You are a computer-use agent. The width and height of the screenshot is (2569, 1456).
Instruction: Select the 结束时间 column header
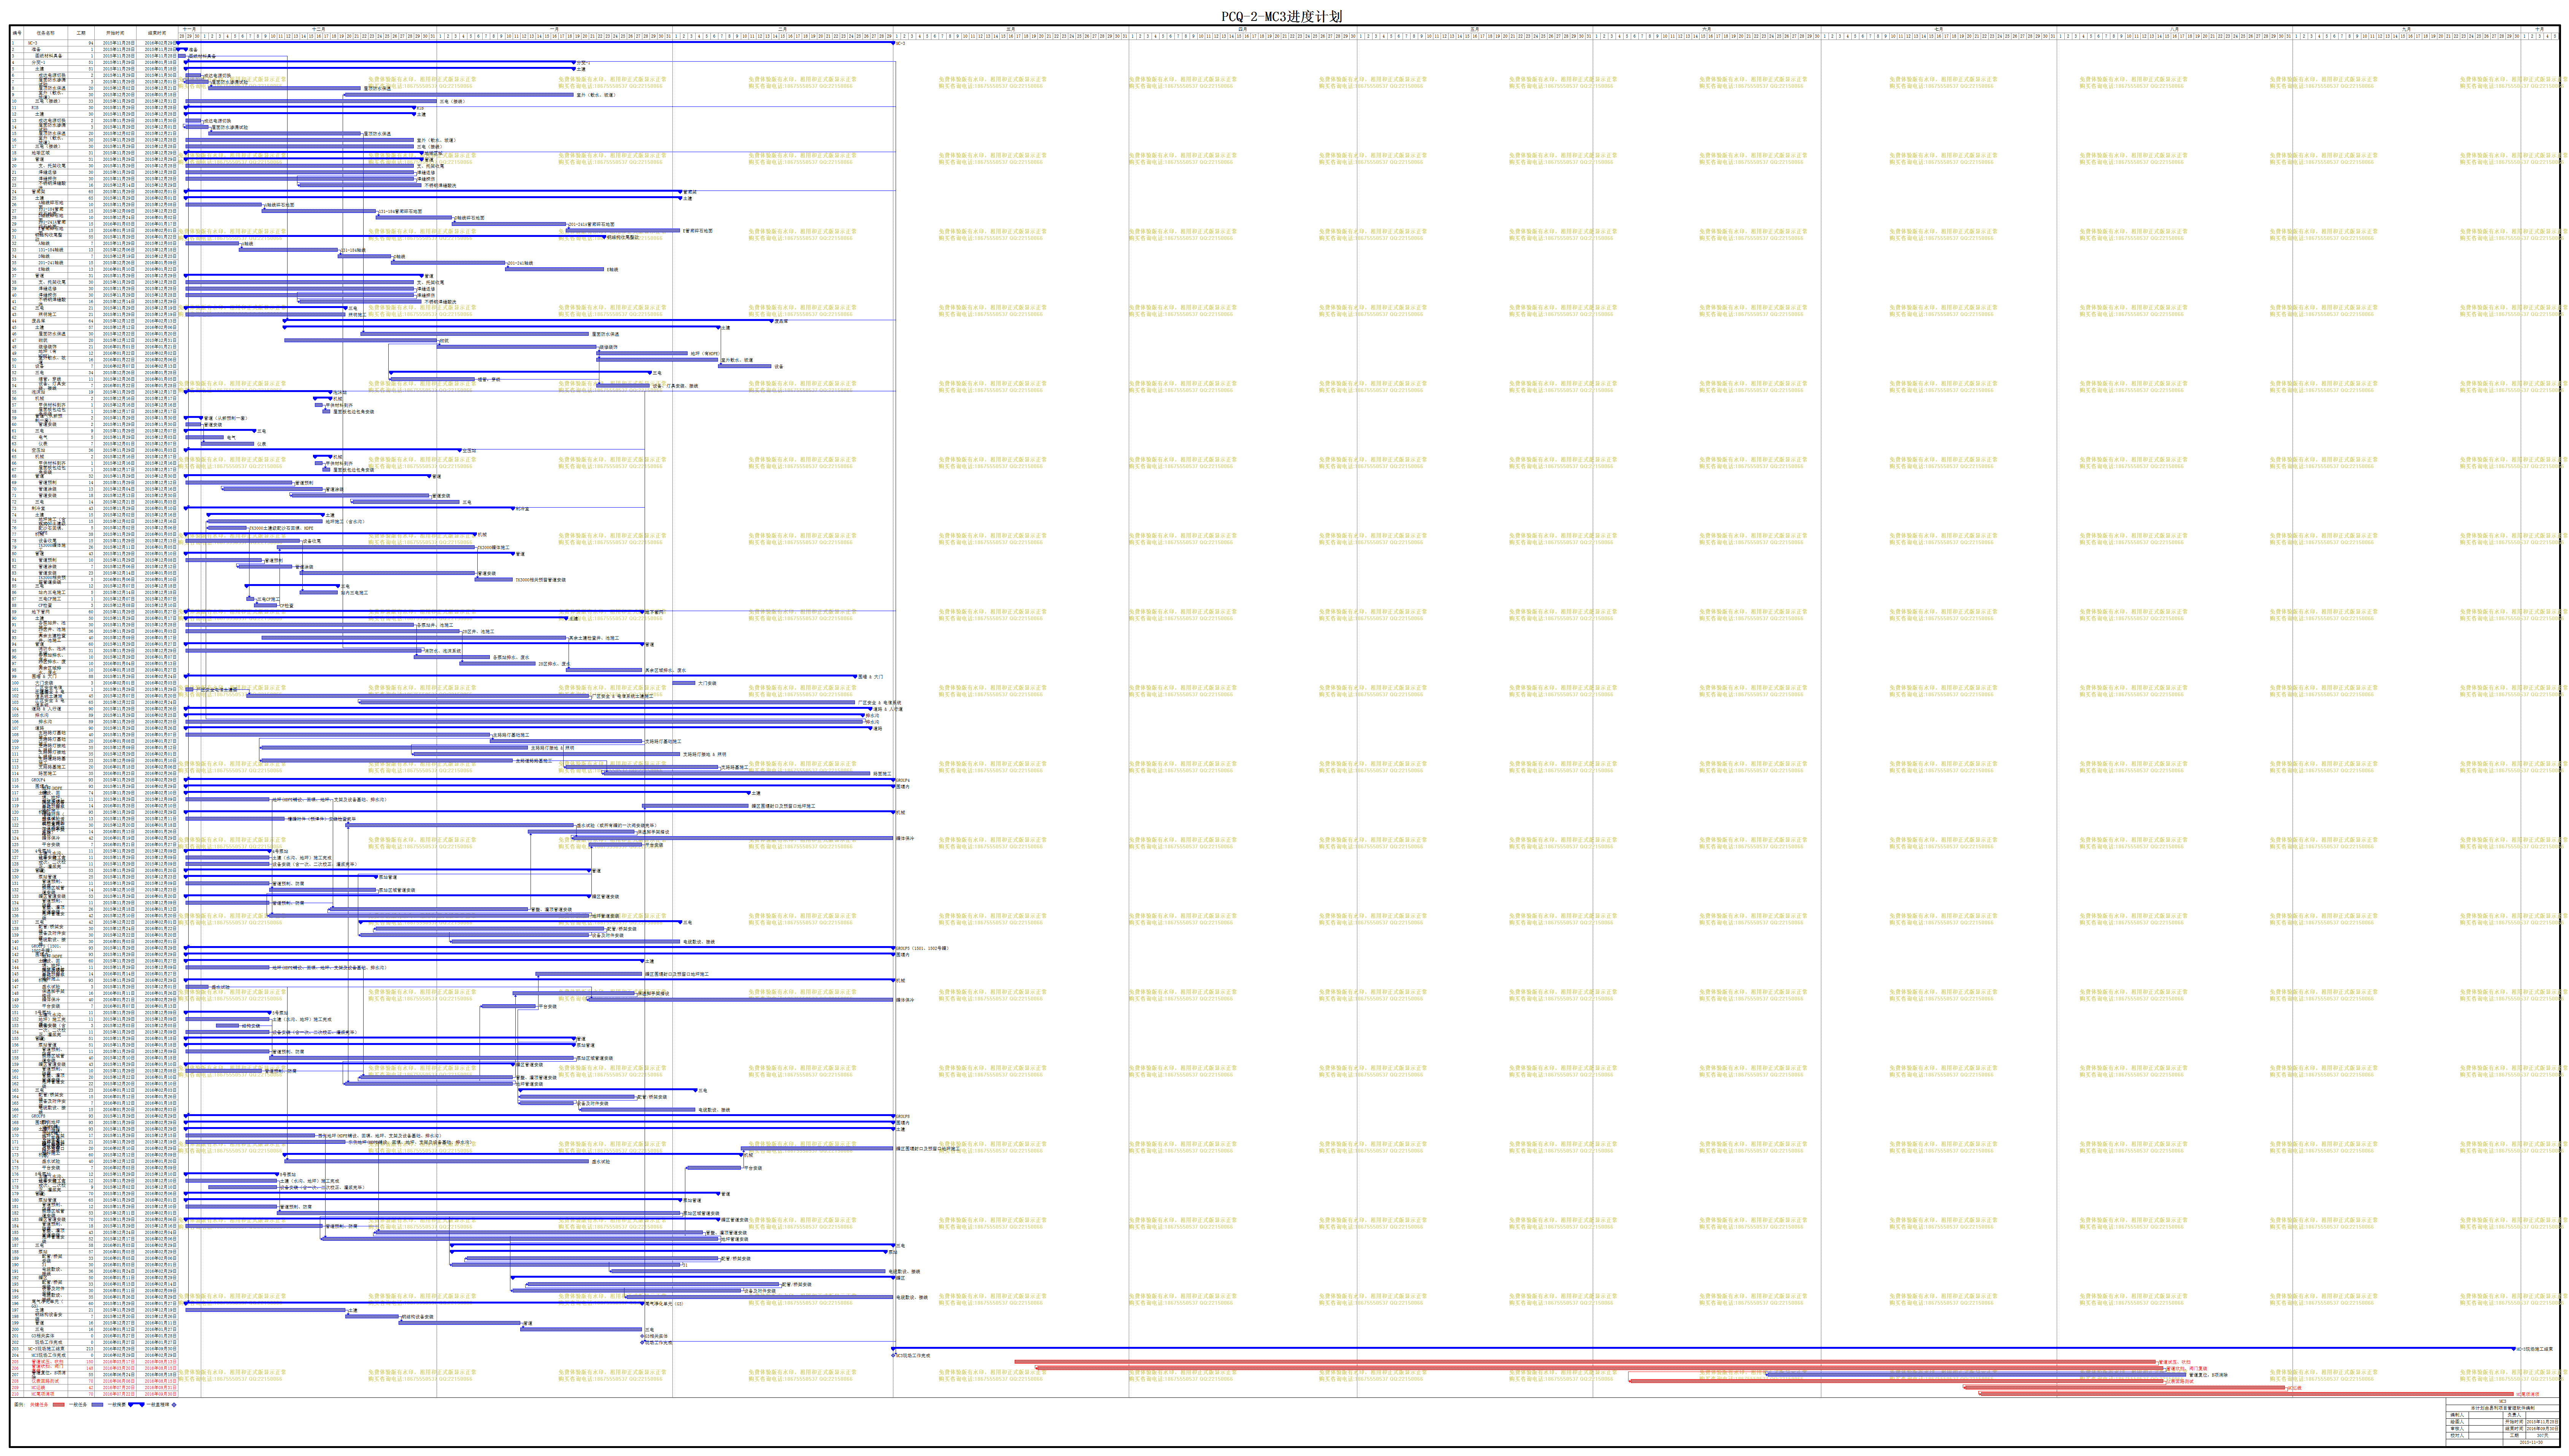tap(157, 33)
